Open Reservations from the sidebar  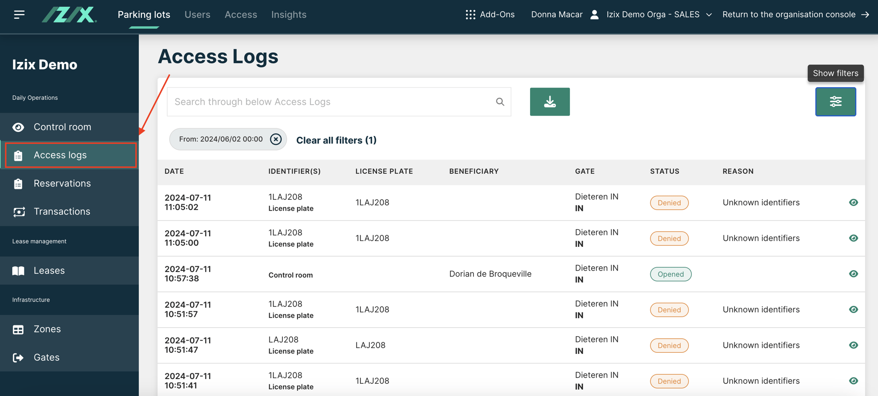[x=62, y=183]
